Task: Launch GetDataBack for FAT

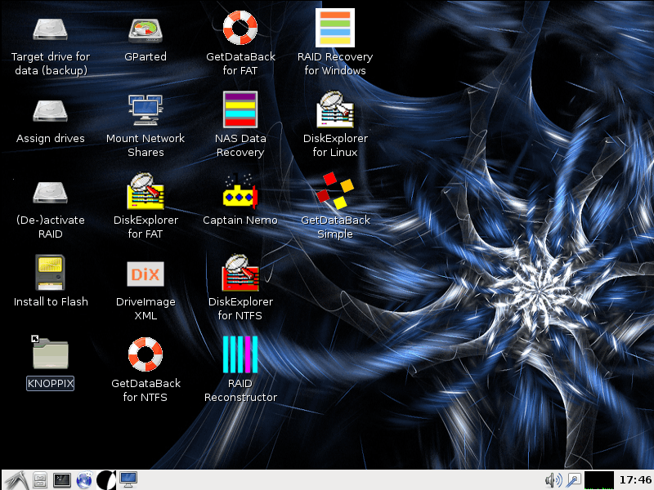Action: [240, 29]
